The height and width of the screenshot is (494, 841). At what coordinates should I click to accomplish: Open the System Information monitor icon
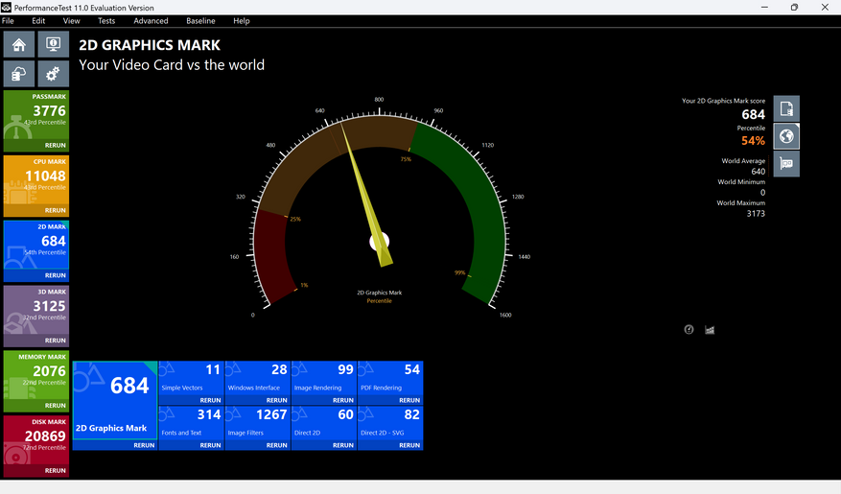pos(53,44)
